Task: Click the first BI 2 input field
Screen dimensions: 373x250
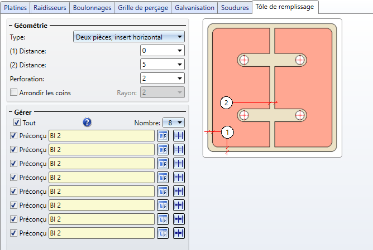Action: [101, 135]
